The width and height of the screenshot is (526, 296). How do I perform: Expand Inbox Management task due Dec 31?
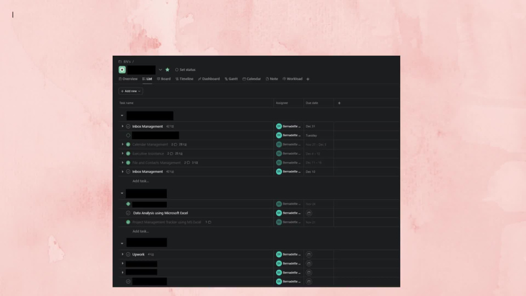(x=123, y=126)
